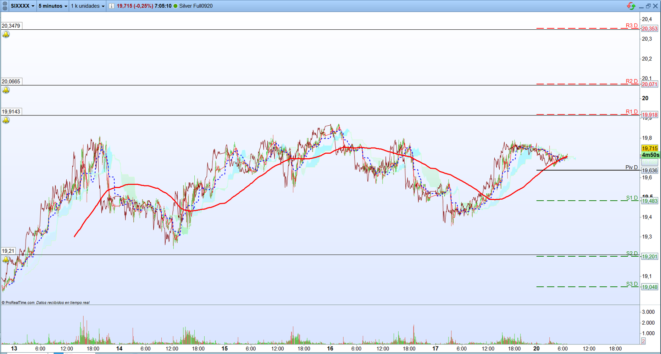Click the 19,918 price tag on axis
The height and width of the screenshot is (354, 661).
(650, 115)
